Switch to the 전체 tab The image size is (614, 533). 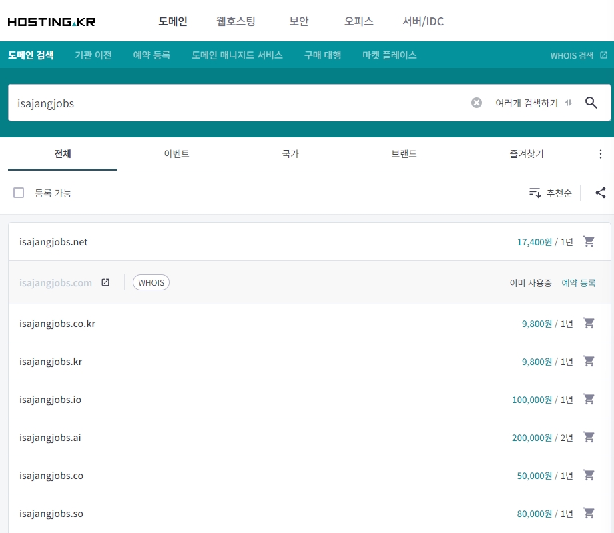[x=63, y=154]
